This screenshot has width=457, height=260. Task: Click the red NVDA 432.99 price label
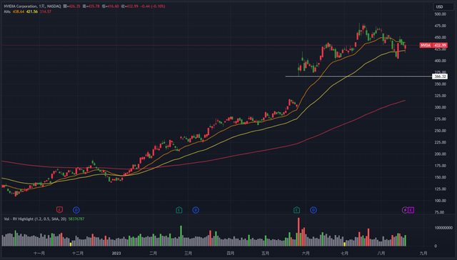(x=433, y=45)
